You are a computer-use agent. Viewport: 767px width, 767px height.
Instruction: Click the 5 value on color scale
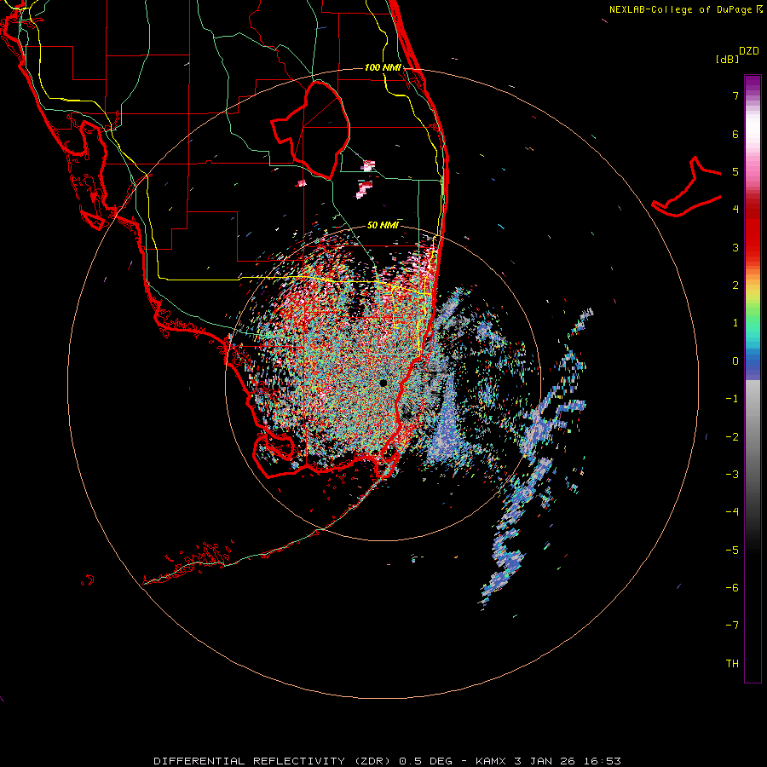[735, 171]
